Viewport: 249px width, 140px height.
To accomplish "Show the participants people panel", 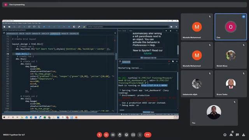I will point(231,135).
